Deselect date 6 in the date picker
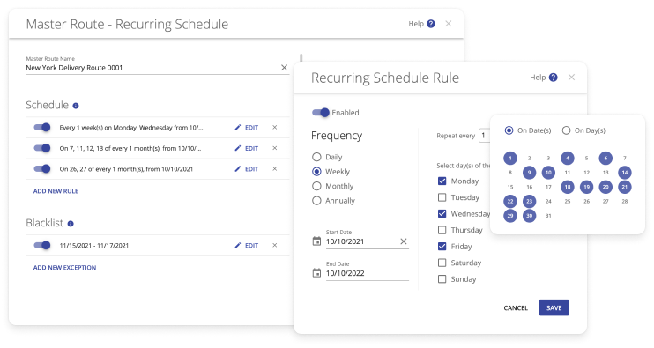This screenshot has width=654, height=348. point(606,159)
